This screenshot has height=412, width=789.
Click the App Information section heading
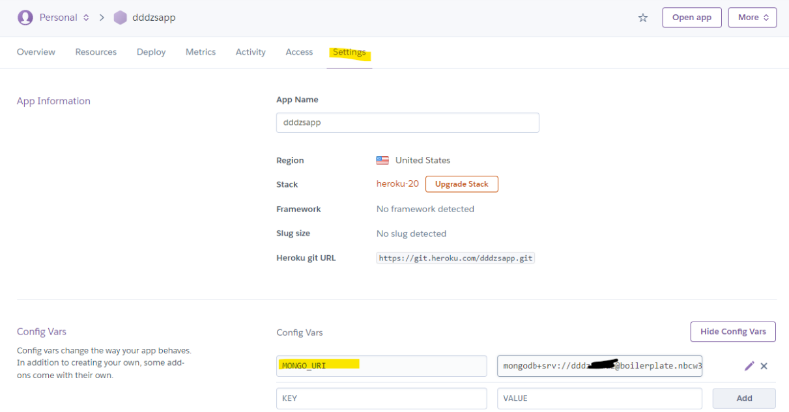(x=53, y=101)
